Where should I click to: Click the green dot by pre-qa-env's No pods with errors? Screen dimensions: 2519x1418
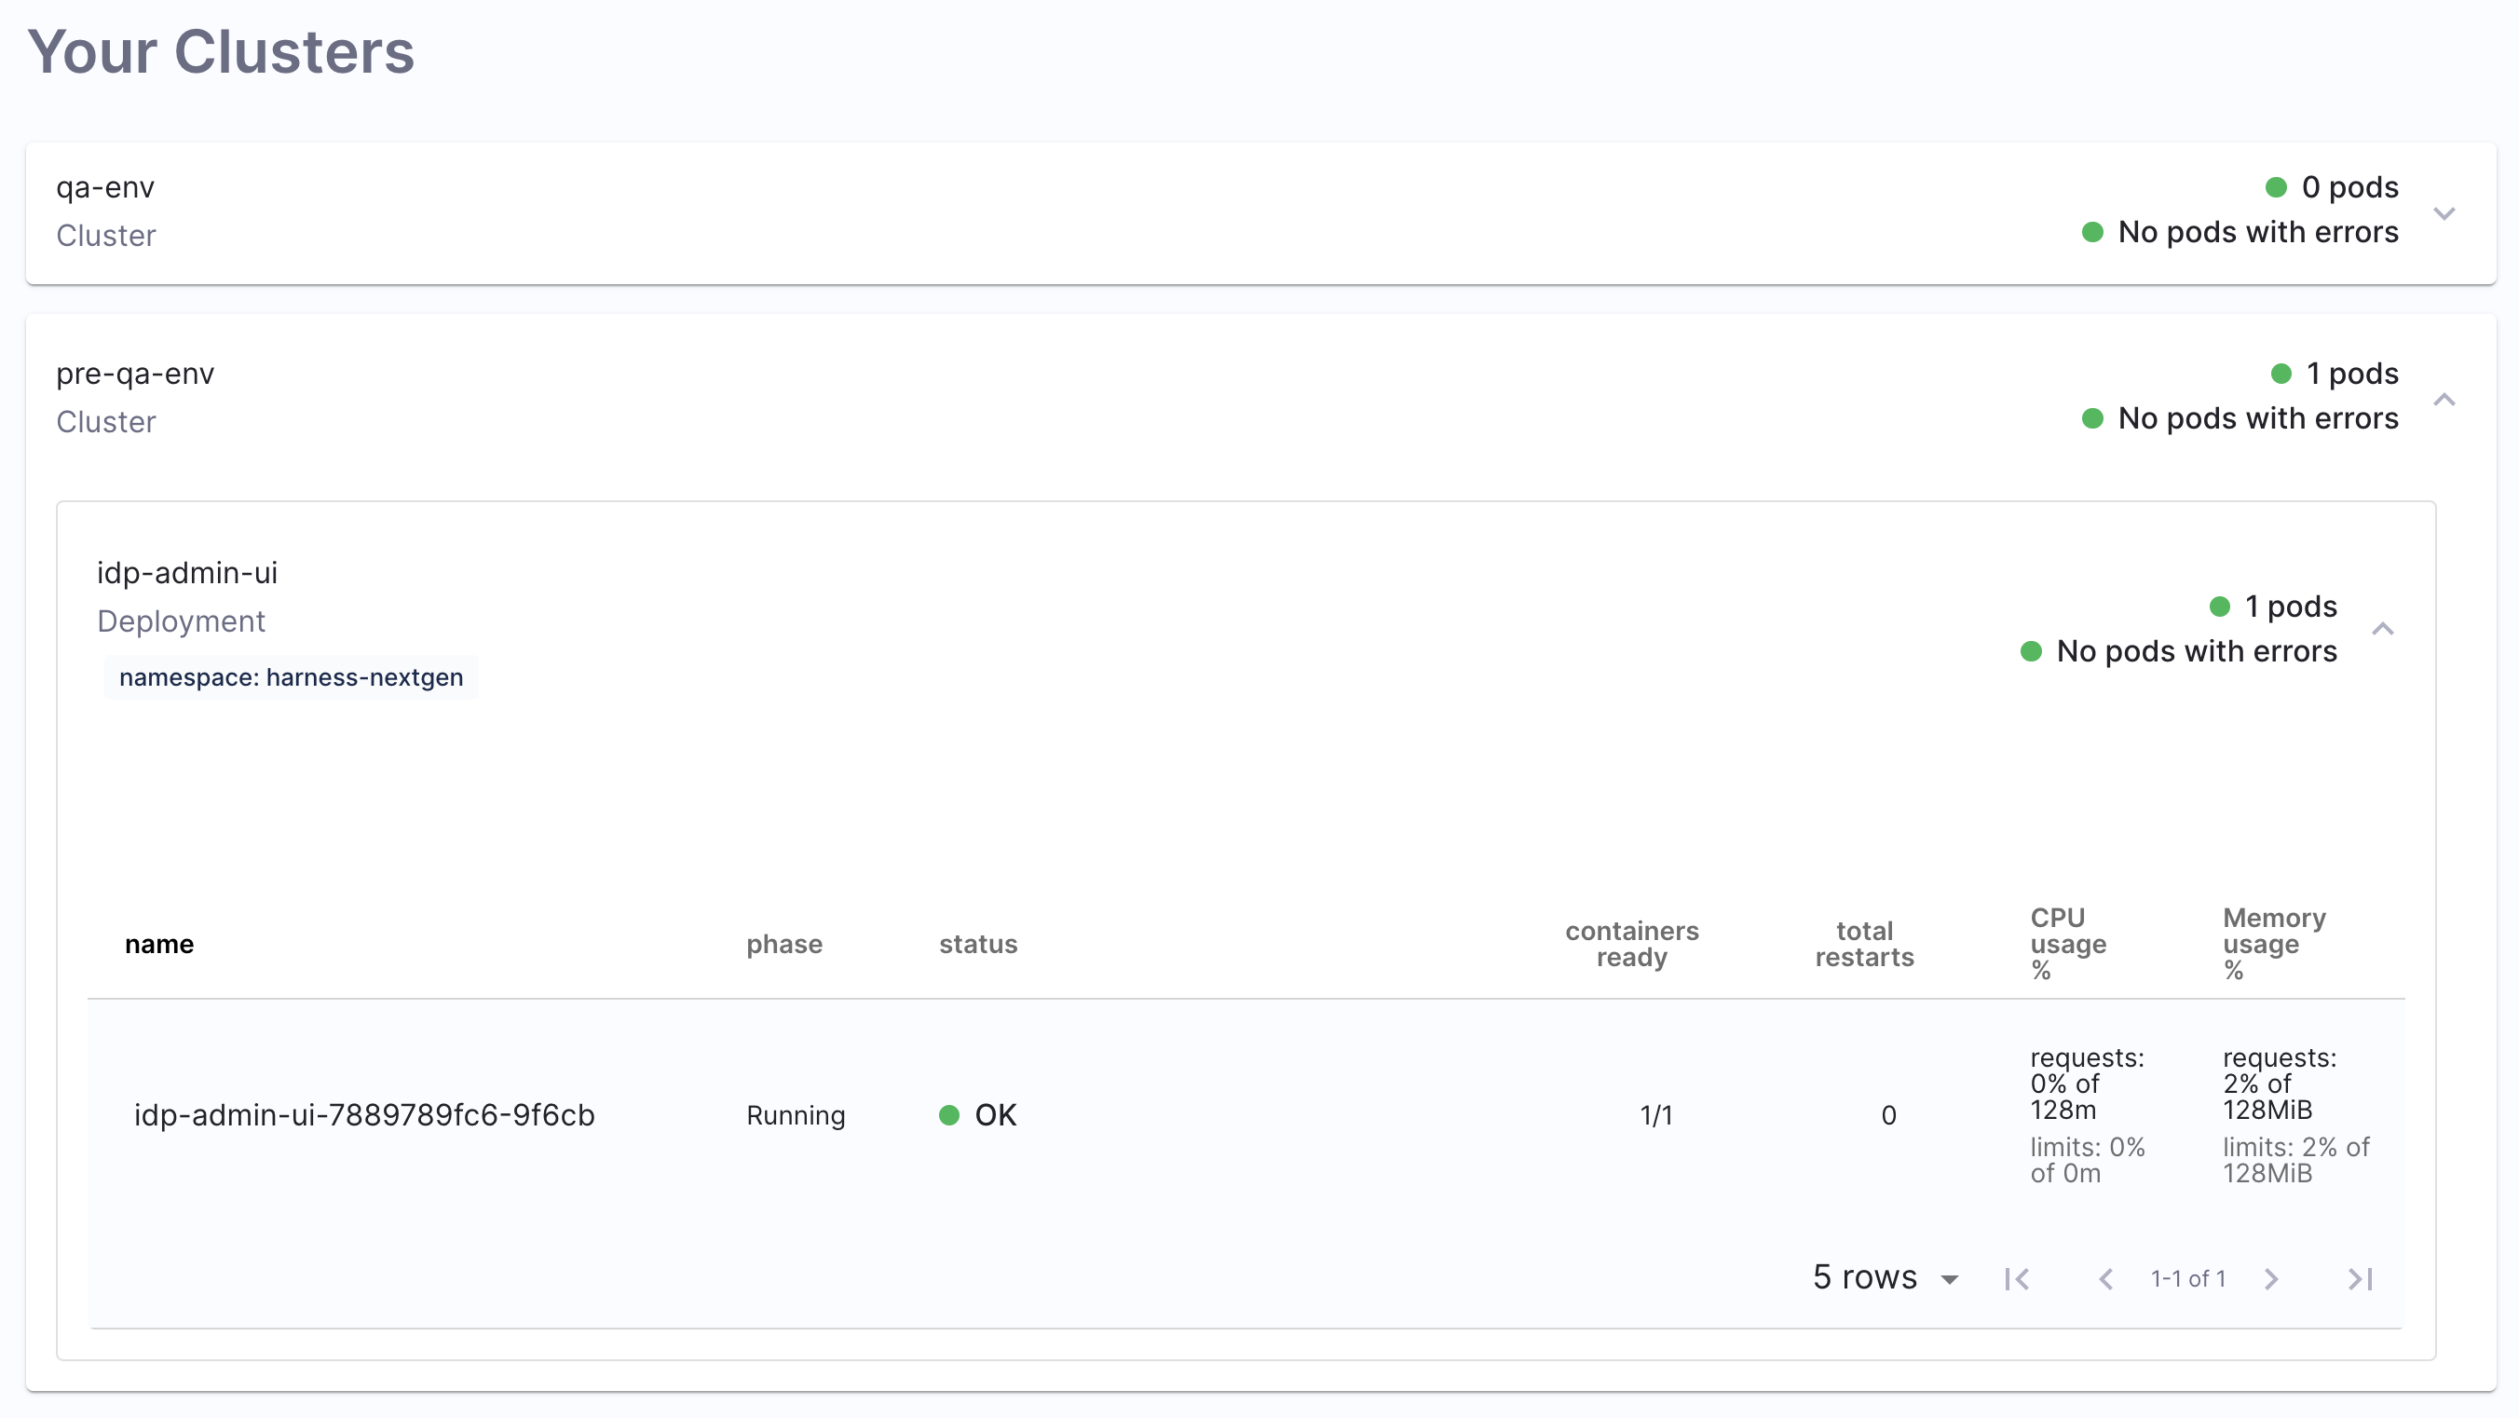click(x=2091, y=418)
